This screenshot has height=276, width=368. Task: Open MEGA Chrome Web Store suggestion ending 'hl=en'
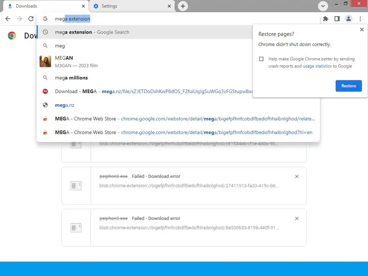pyautogui.click(x=178, y=132)
